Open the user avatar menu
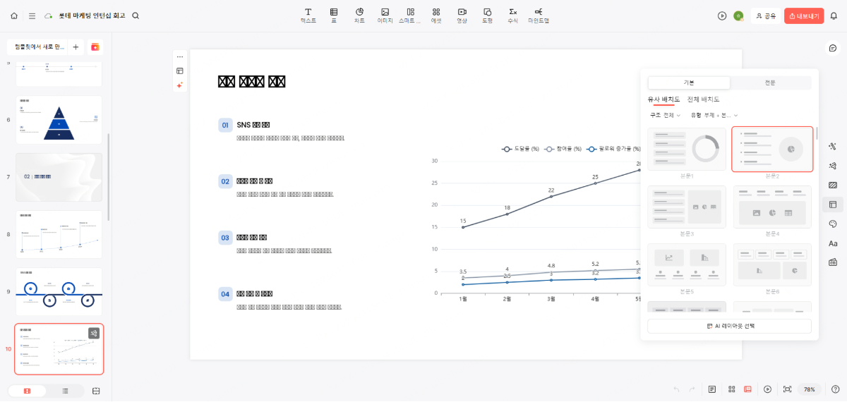 pyautogui.click(x=738, y=16)
